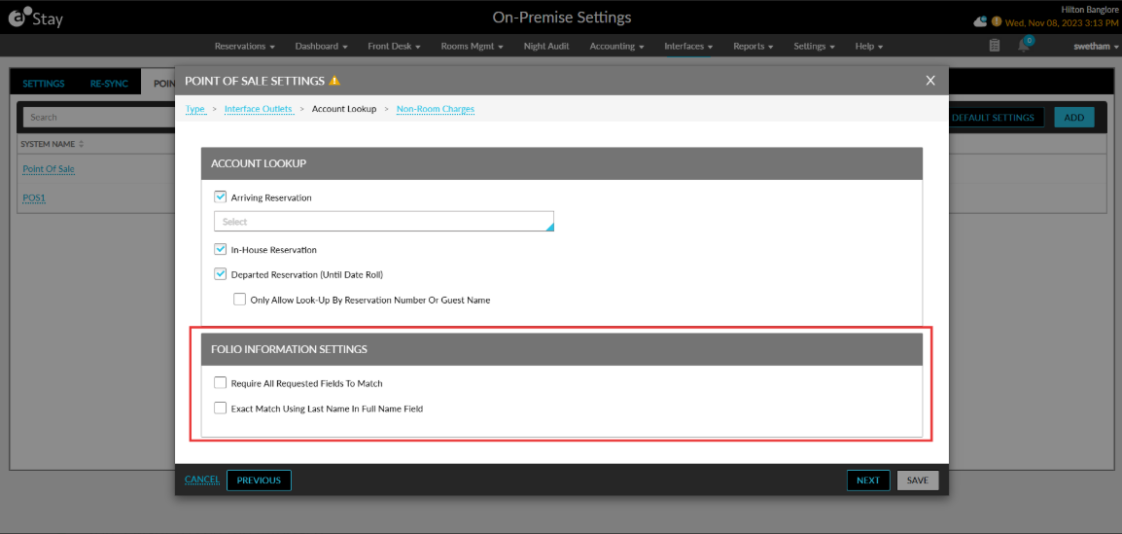
Task: Switch to the RE-SYNC tab
Action: pos(109,83)
